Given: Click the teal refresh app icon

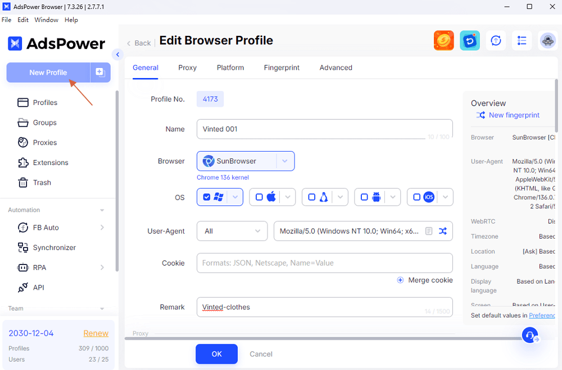Looking at the screenshot, I should click(470, 40).
